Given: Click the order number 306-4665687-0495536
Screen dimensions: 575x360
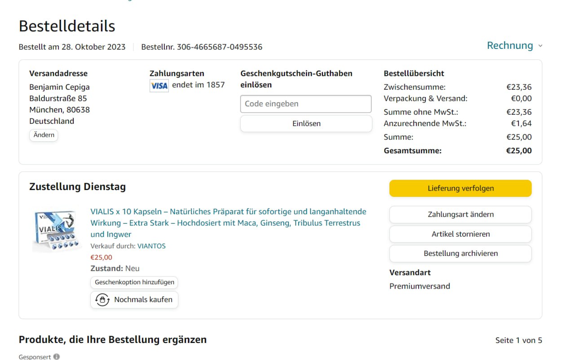Looking at the screenshot, I should [219, 47].
